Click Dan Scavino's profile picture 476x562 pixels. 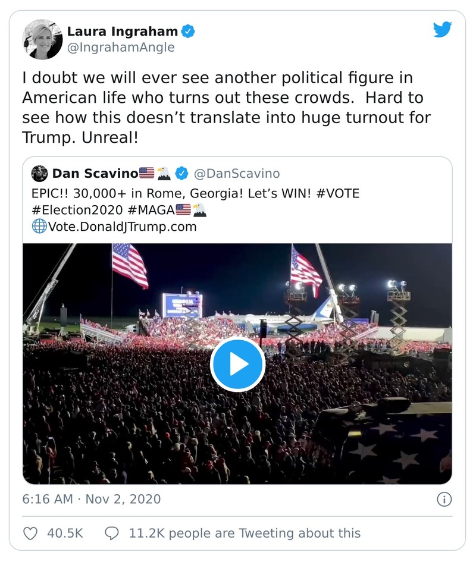pos(39,173)
